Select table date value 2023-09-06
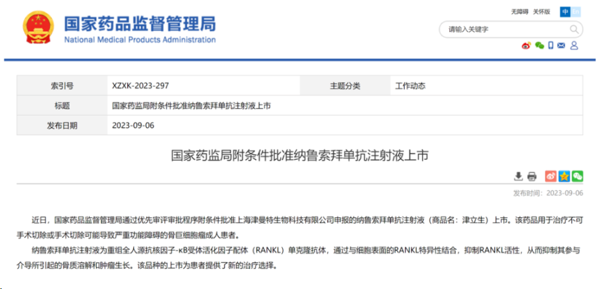The image size is (600, 289). click(x=133, y=125)
